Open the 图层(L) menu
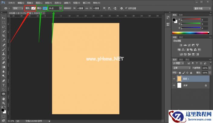213x123 pixels. [x=39, y=3]
